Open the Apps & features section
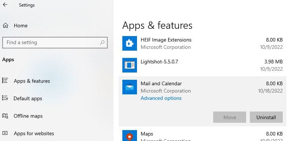Viewport: 289px width, 141px height. 32,81
